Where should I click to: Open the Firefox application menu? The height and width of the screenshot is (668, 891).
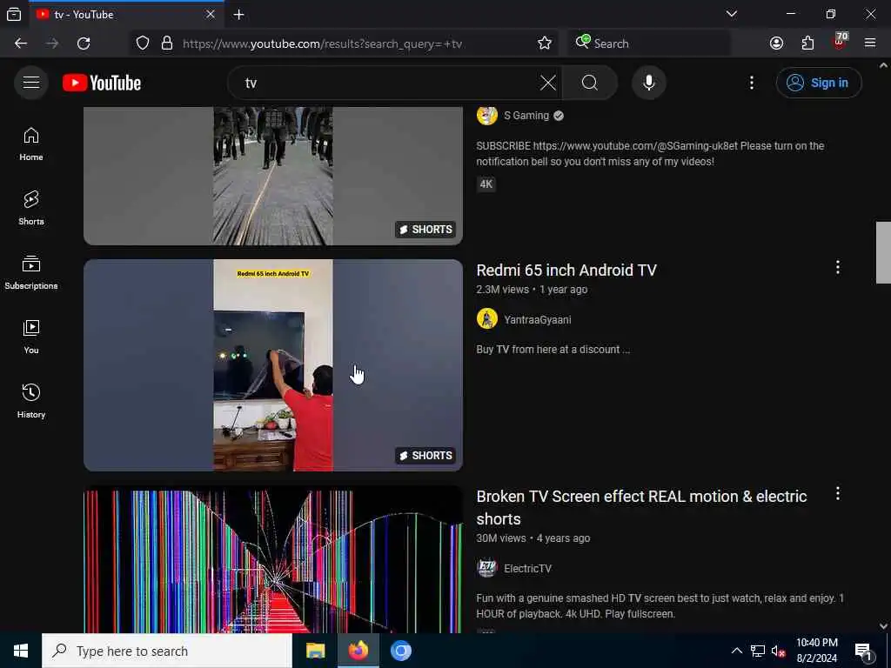[870, 43]
